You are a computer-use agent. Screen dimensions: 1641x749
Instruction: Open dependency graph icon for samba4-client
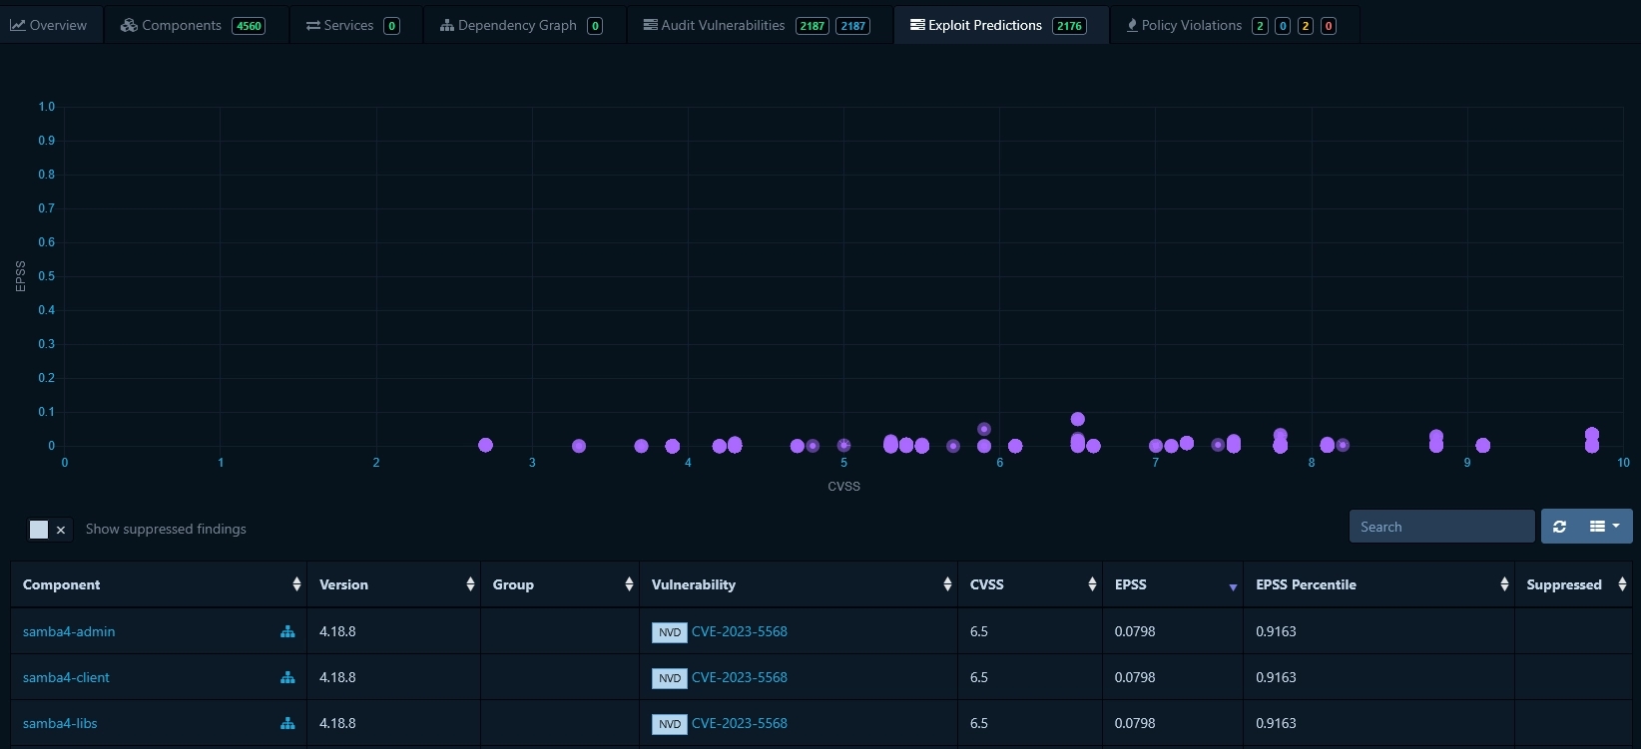pyautogui.click(x=287, y=677)
